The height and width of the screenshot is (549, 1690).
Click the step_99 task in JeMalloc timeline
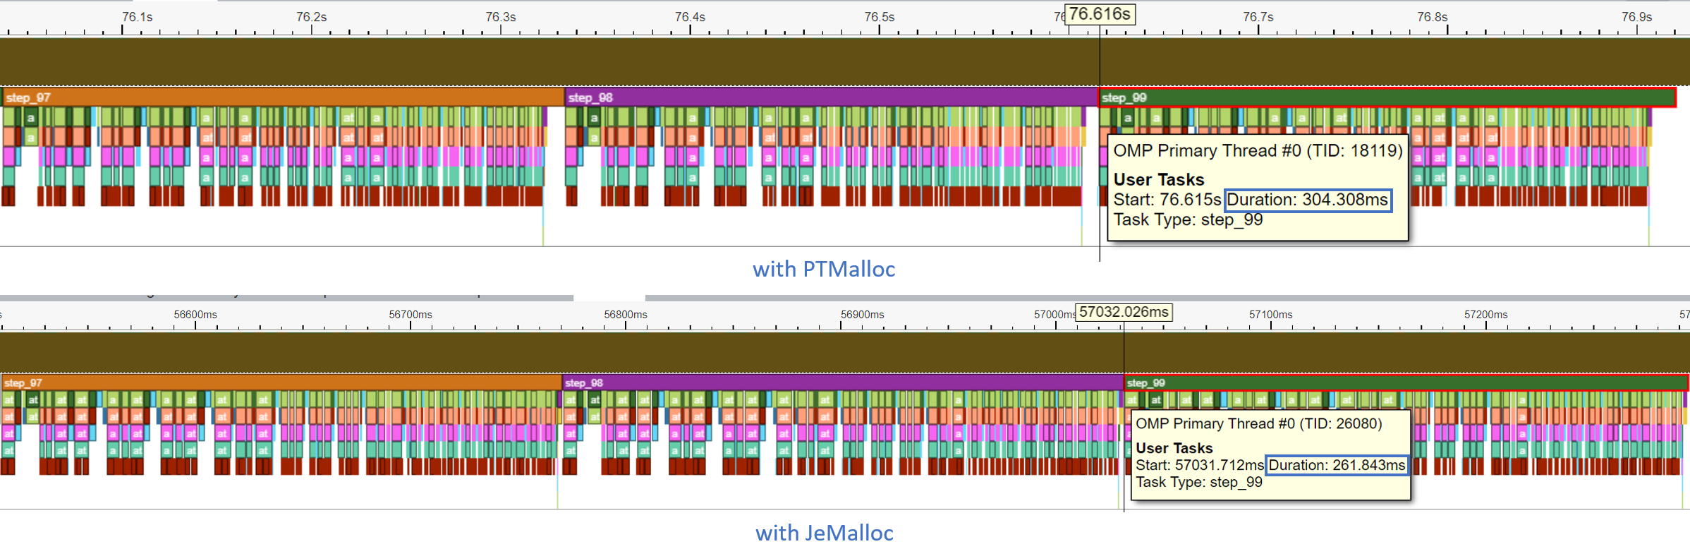1405,382
